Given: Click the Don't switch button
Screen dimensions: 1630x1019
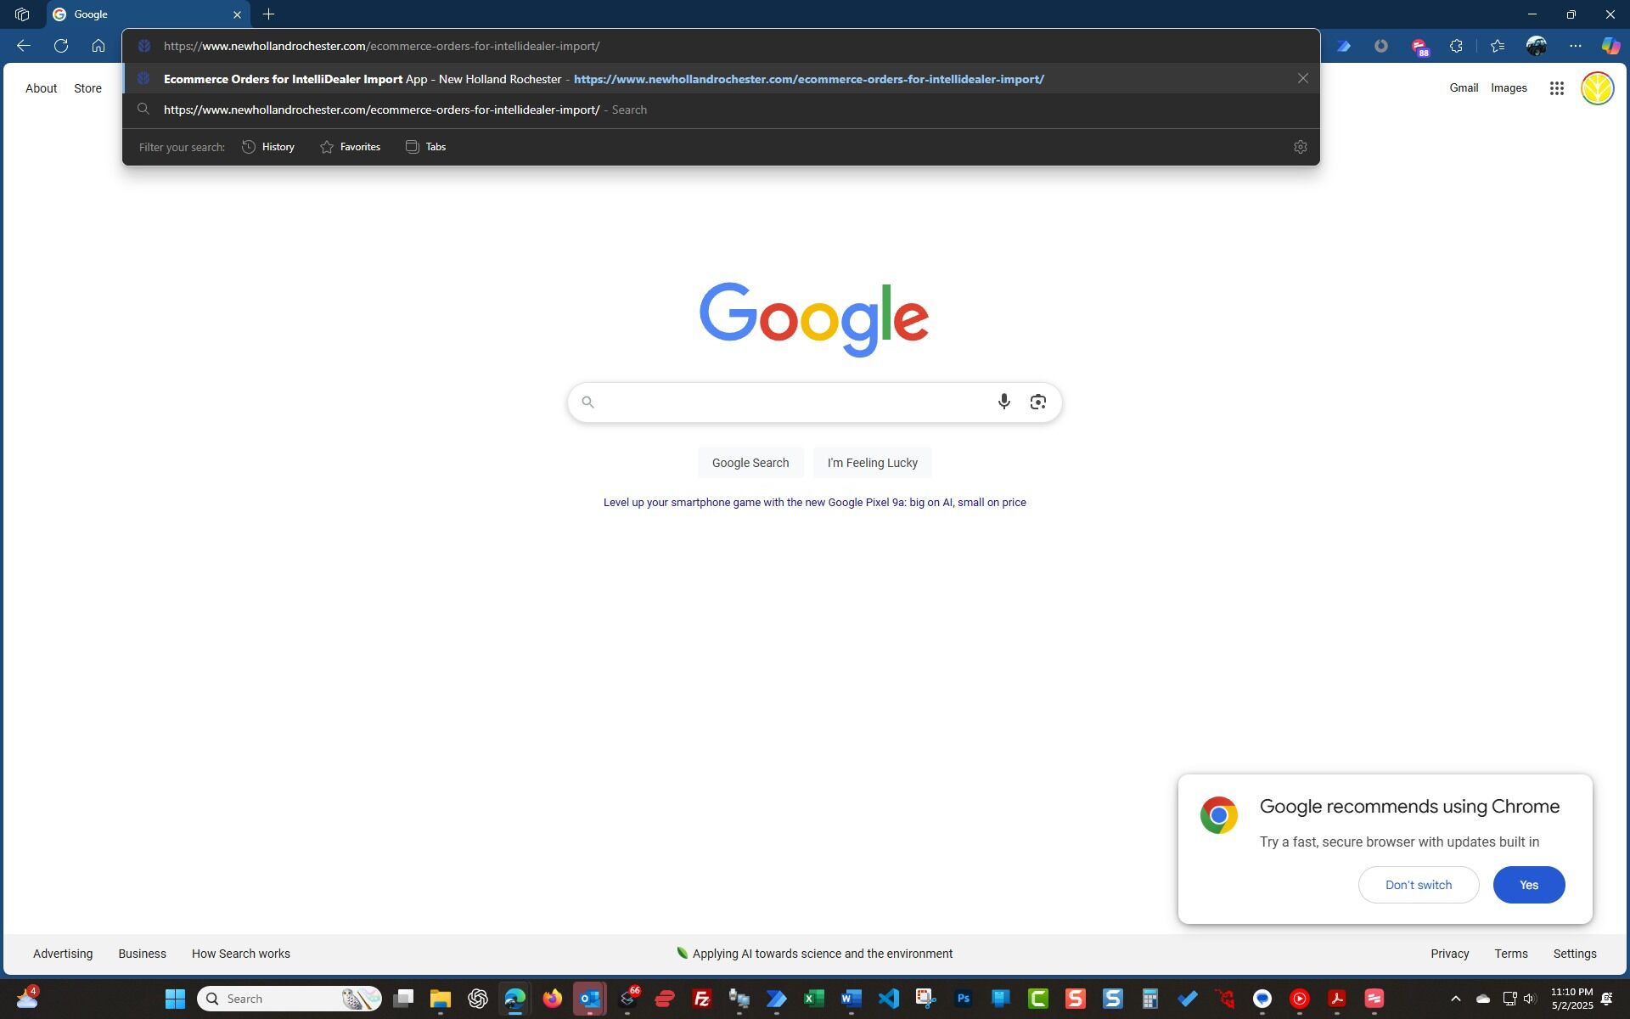Looking at the screenshot, I should 1418,885.
